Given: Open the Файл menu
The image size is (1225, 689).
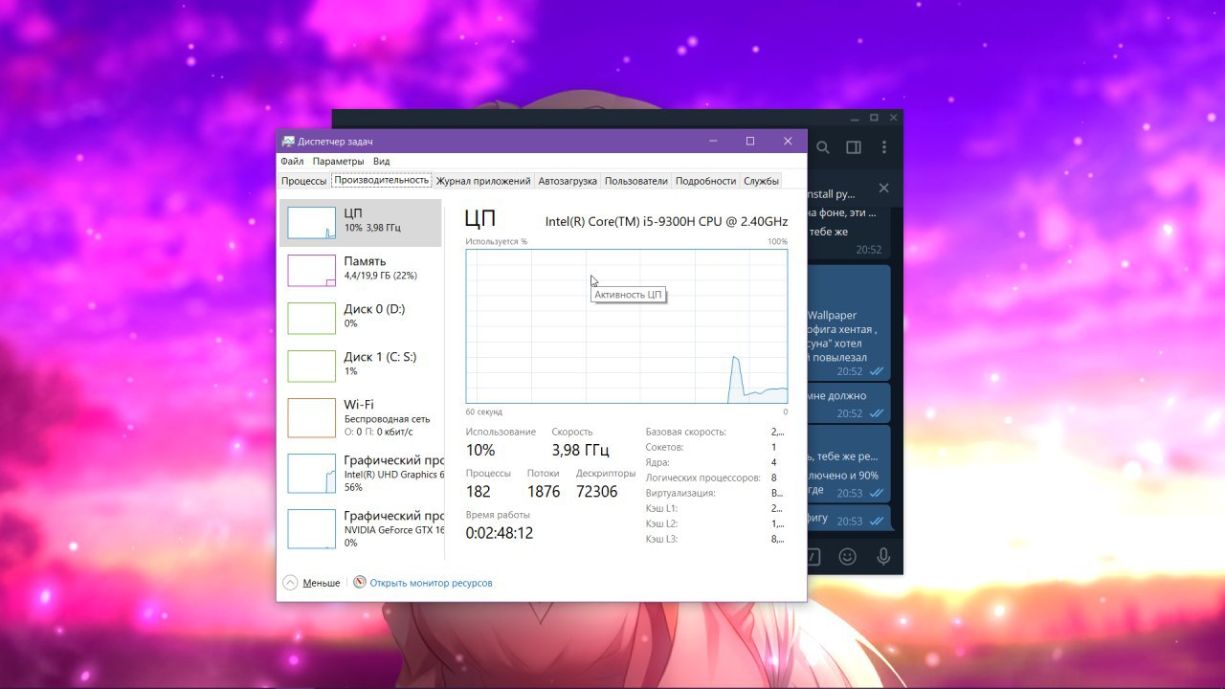Looking at the screenshot, I should [292, 162].
